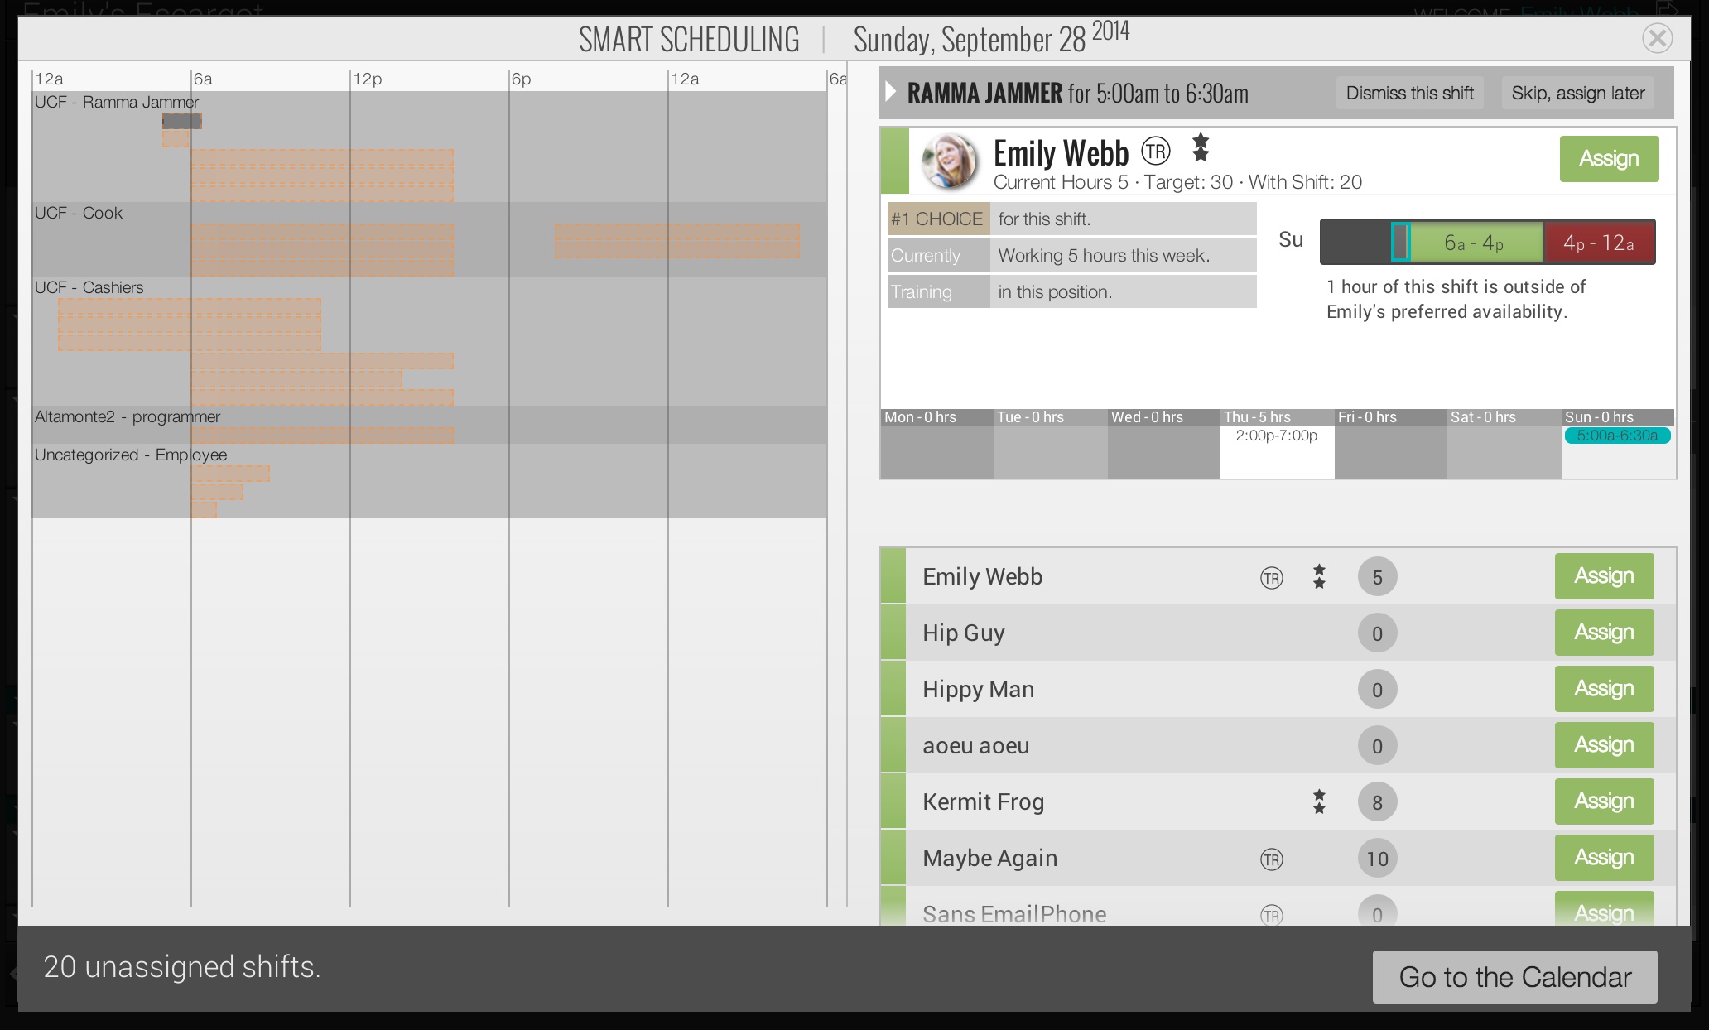Screen dimensions: 1709x1030
Task: Expand the Ramma Jammer shift triangle
Action: coord(891,92)
